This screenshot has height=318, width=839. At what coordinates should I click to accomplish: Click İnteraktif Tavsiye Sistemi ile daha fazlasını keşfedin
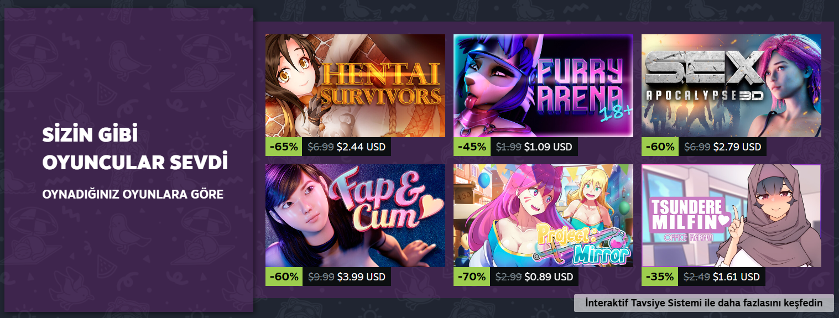703,303
